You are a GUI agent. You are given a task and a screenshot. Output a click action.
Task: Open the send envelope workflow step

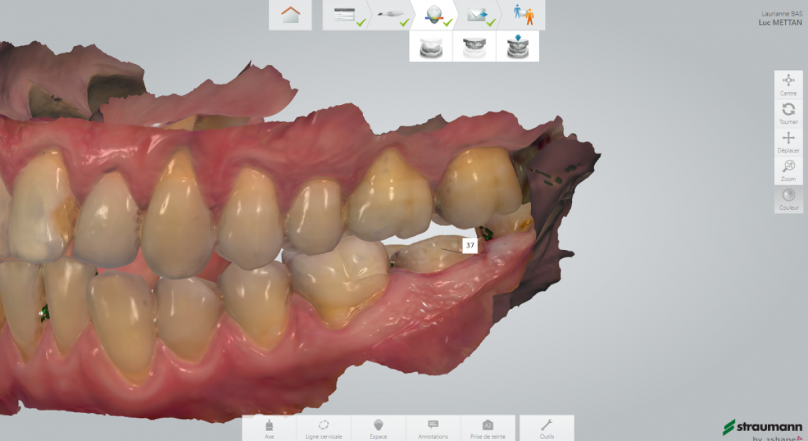pos(479,15)
